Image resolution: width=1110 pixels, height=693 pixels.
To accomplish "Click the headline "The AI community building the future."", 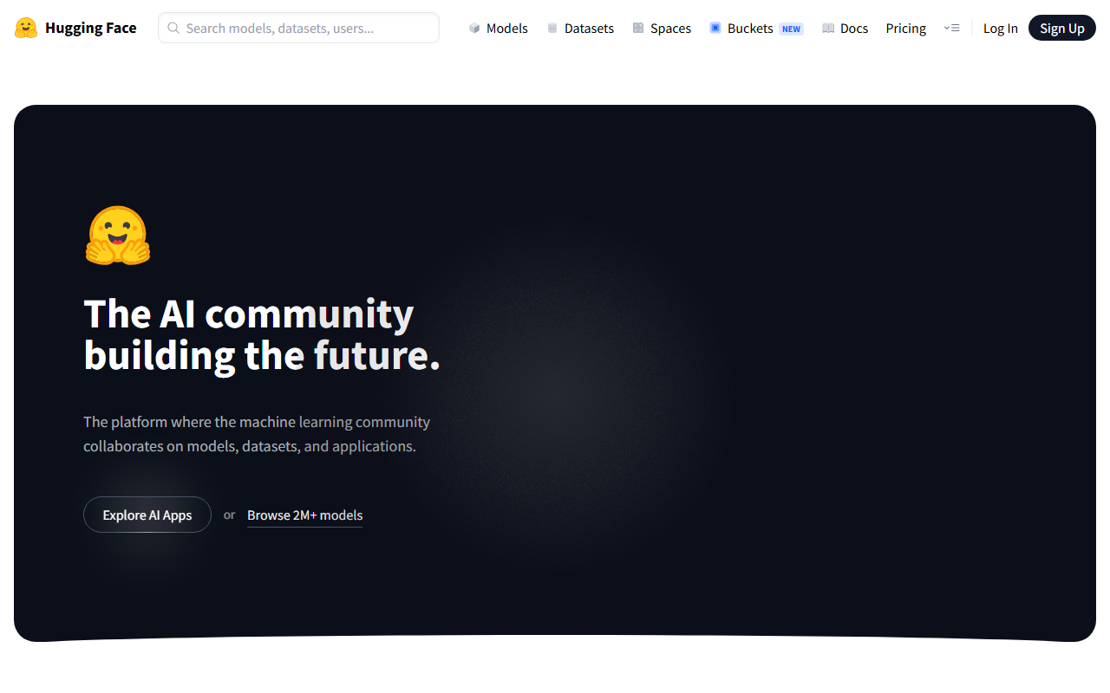I will tap(262, 334).
